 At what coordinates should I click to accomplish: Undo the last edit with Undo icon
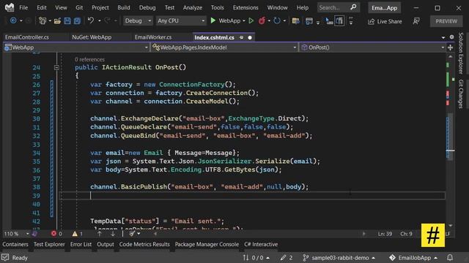coord(91,20)
